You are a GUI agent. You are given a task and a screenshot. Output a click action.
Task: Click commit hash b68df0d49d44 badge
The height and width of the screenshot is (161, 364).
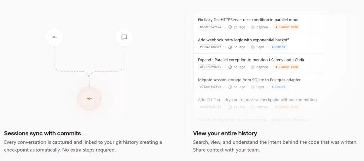pos(210,27)
